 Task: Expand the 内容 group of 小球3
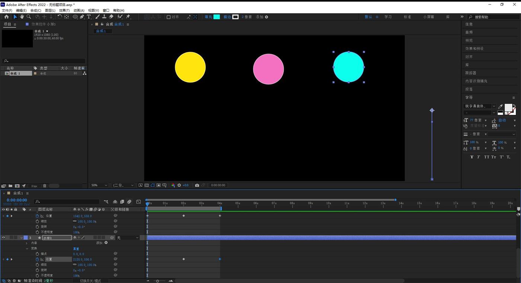point(27,243)
